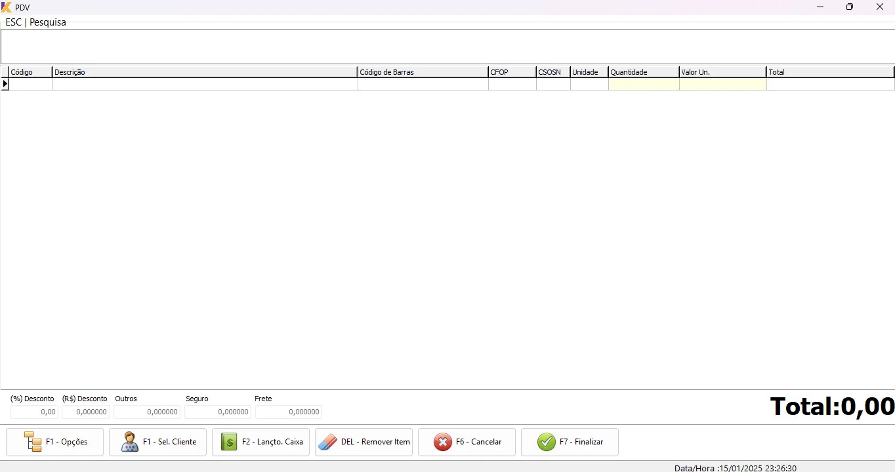
Task: Select the yellow Valor Un. cell
Action: (x=722, y=84)
